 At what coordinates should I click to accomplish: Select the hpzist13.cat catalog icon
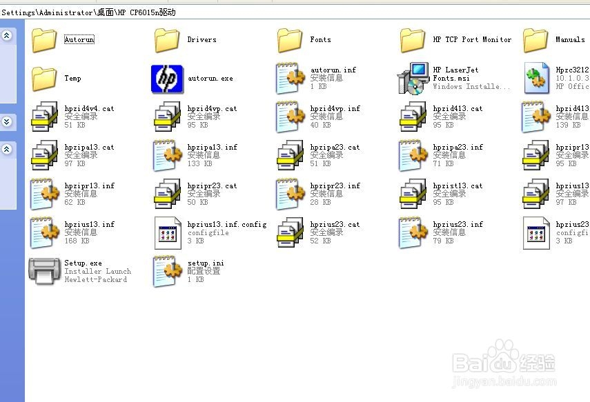point(413,194)
